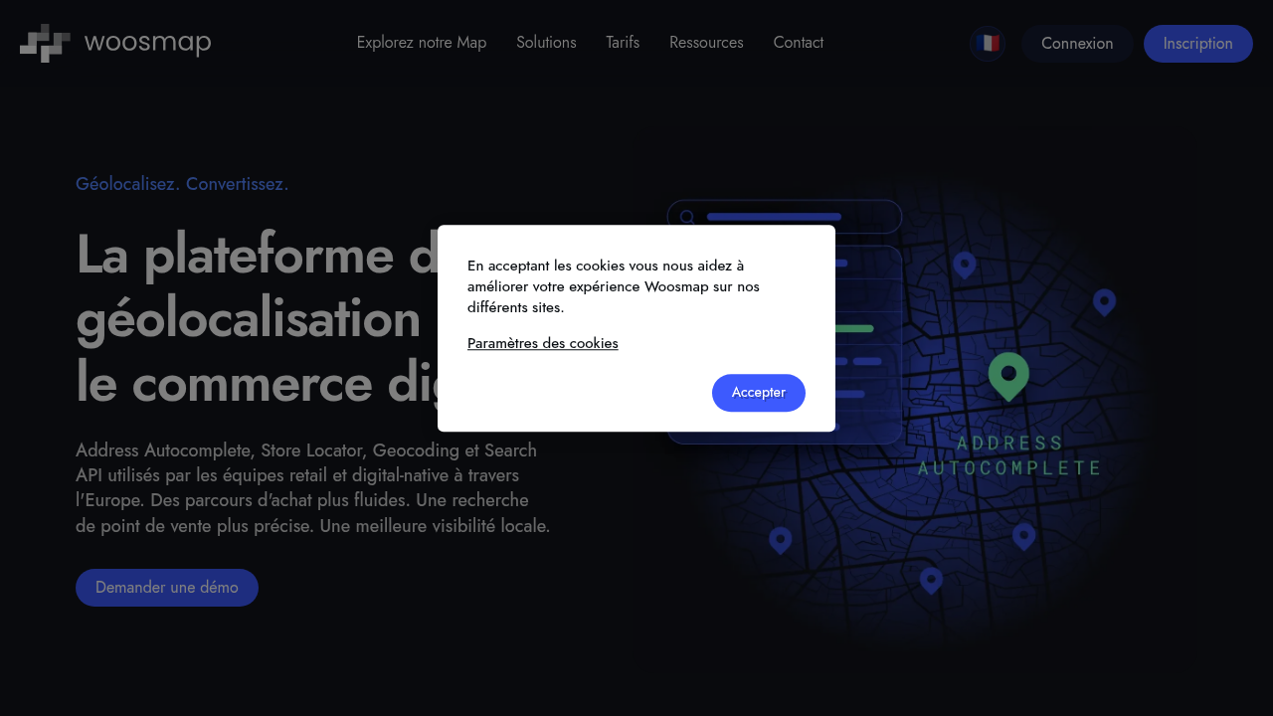Click the Inscription button
Viewport: 1273px width, 716px height.
click(x=1198, y=44)
